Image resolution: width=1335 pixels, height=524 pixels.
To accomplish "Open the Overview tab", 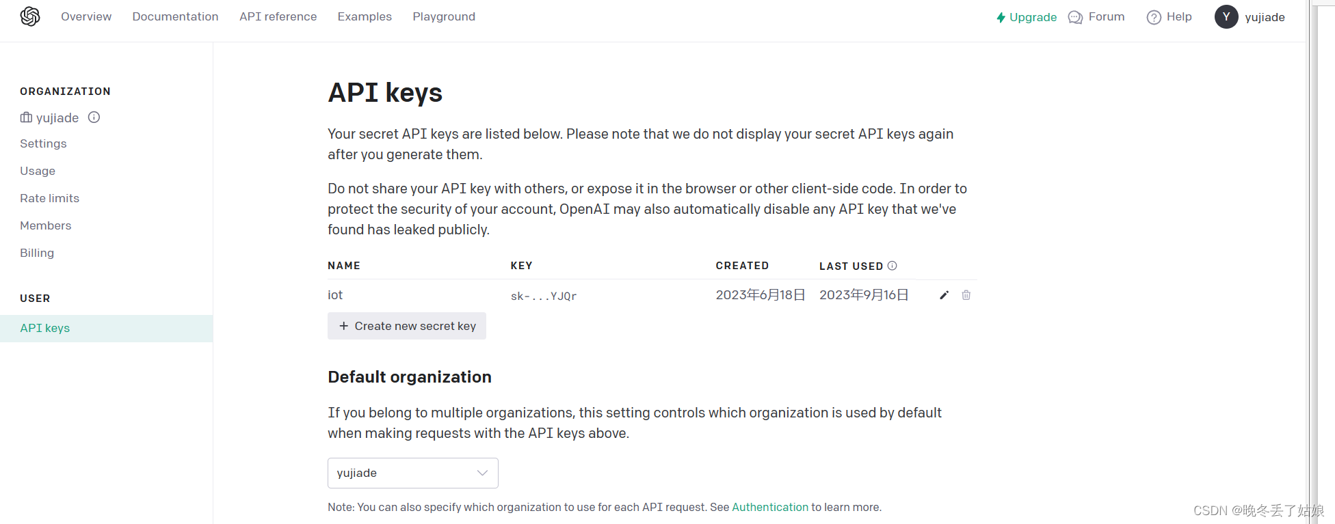I will coord(86,16).
